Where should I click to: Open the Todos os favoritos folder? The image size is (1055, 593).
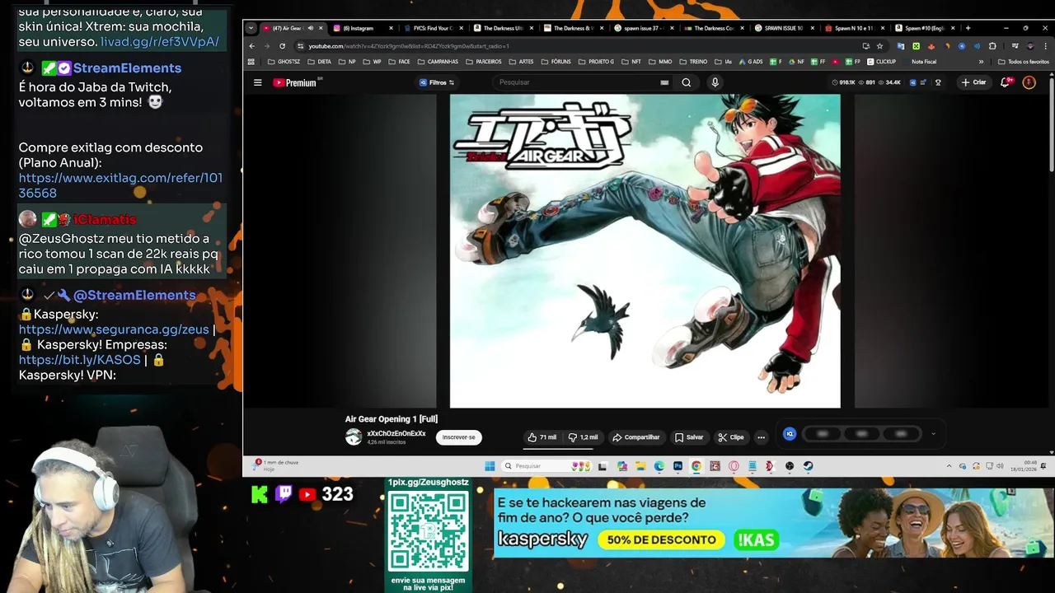coord(1023,62)
